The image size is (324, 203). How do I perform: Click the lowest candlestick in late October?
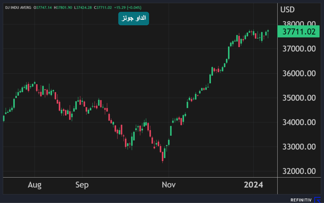163,156
